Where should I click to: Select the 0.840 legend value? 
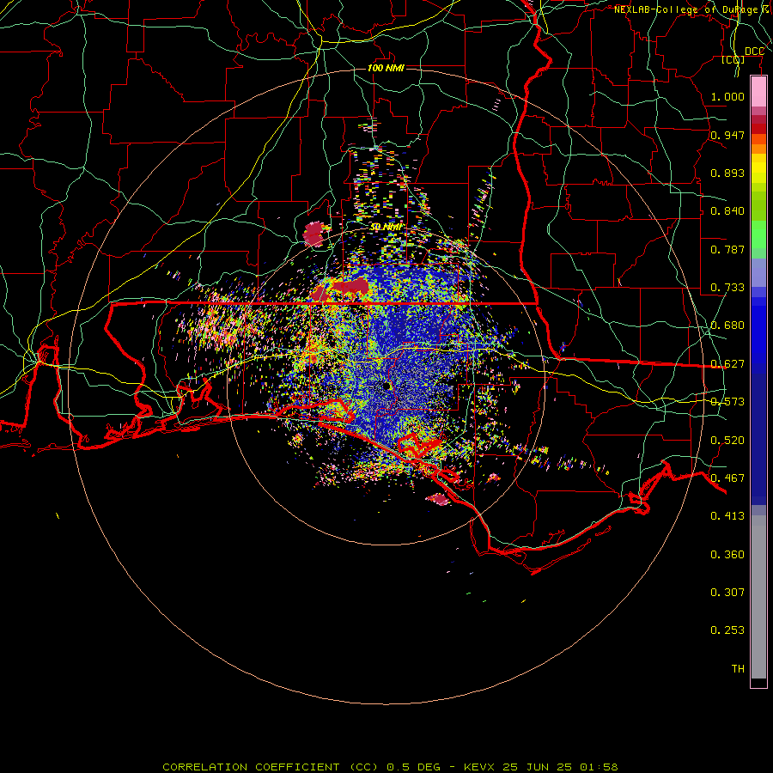[x=727, y=211]
